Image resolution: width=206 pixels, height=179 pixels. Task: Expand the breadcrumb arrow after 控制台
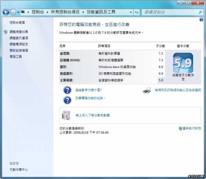(48, 12)
